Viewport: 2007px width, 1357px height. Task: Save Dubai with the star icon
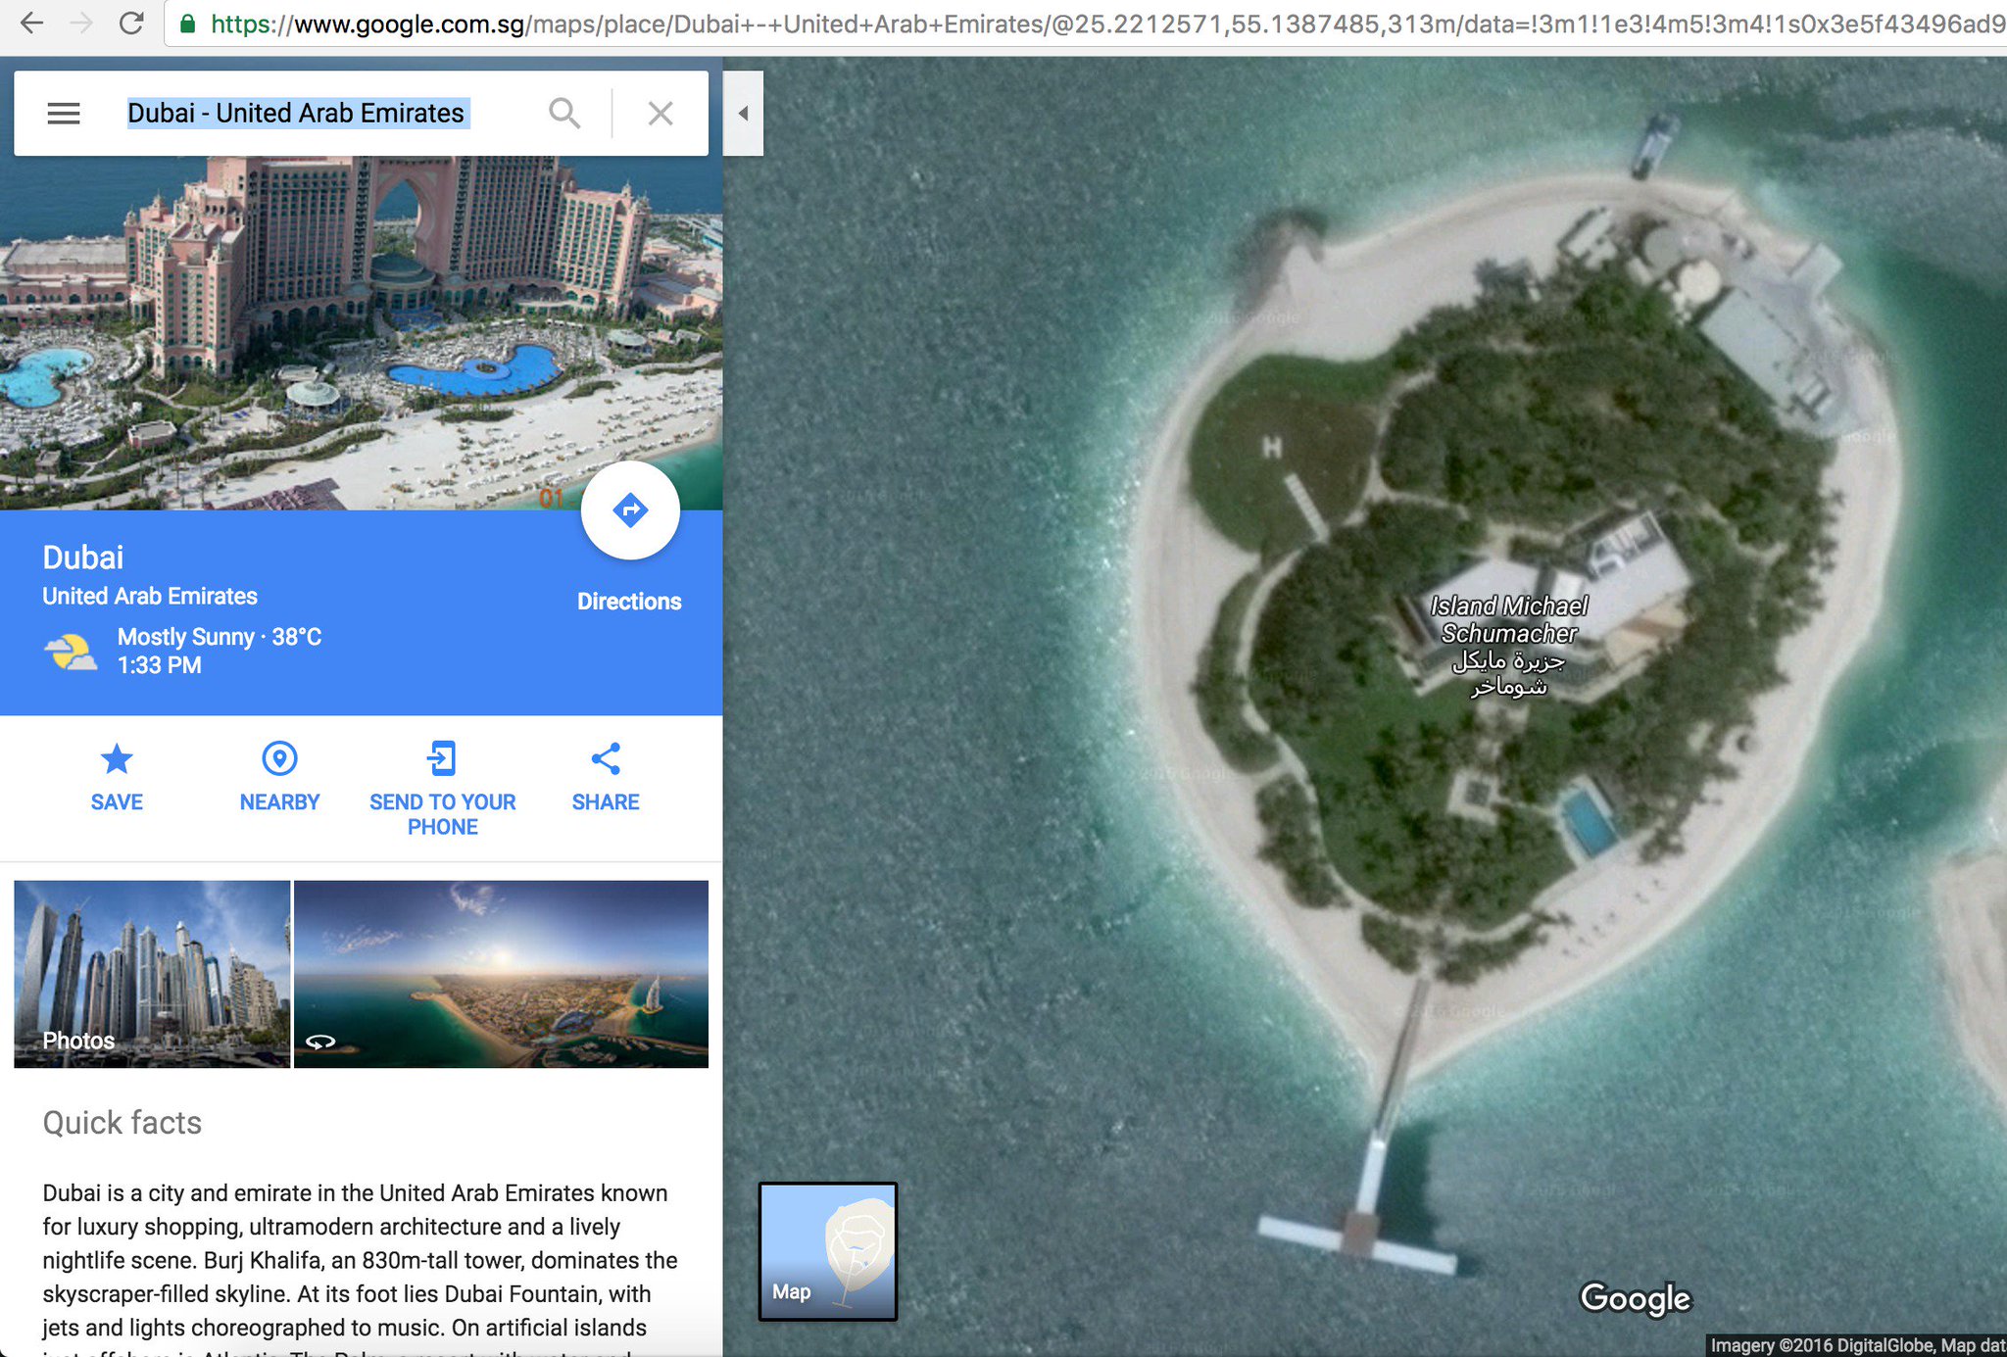[x=117, y=759]
